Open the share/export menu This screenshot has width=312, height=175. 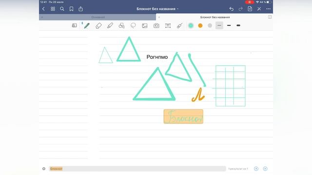(80, 9)
